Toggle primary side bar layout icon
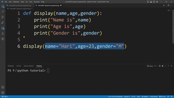The height and width of the screenshot is (98, 174). (x=148, y=2)
